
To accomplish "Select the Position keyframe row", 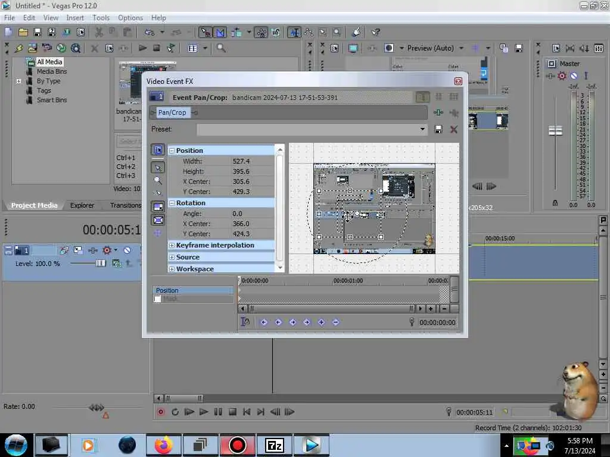I will coord(194,290).
